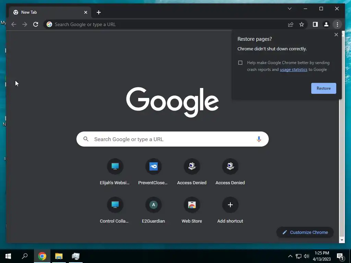Click the Google logo
The image size is (351, 263).
click(172, 102)
